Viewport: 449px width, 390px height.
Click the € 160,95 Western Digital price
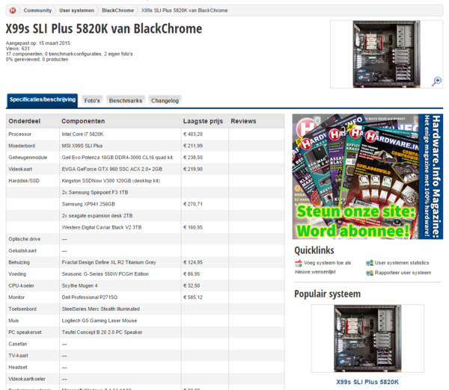[193, 228]
